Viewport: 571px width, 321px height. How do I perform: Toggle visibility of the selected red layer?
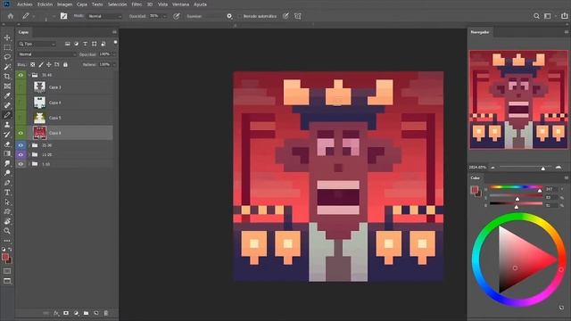tap(21, 133)
